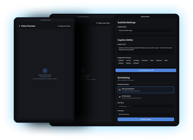Click the download icon on Download MP4 button
The height and width of the screenshot is (140, 193).
pos(139,71)
